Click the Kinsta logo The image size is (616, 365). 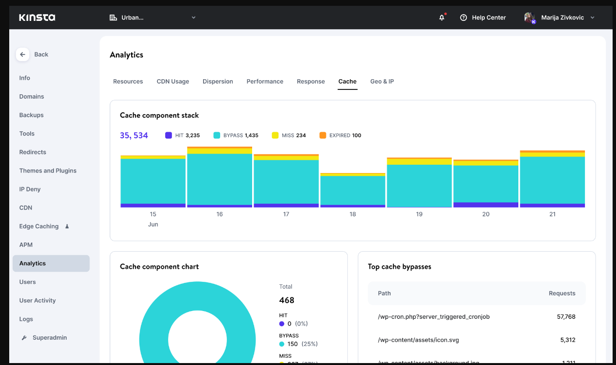(37, 17)
